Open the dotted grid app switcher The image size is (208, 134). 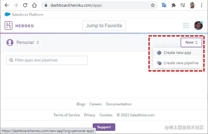(x=186, y=26)
